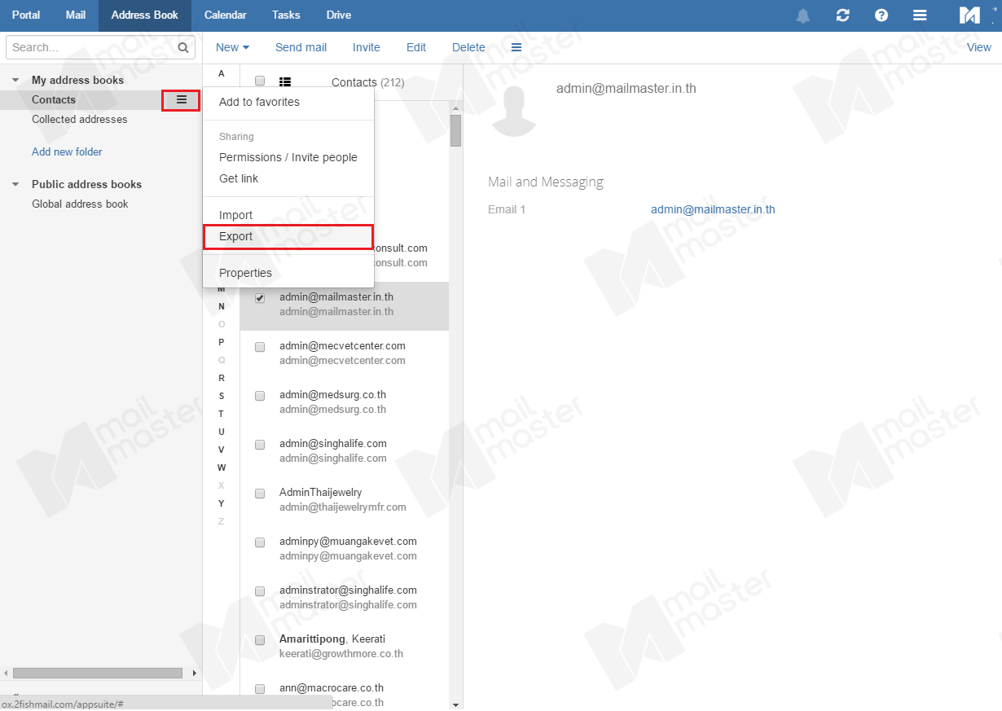Check admin@medsurg.co.th contact checkbox

point(260,396)
